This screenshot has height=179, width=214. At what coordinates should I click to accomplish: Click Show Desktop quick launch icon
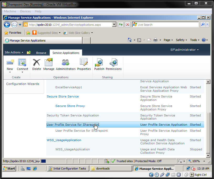29,168
